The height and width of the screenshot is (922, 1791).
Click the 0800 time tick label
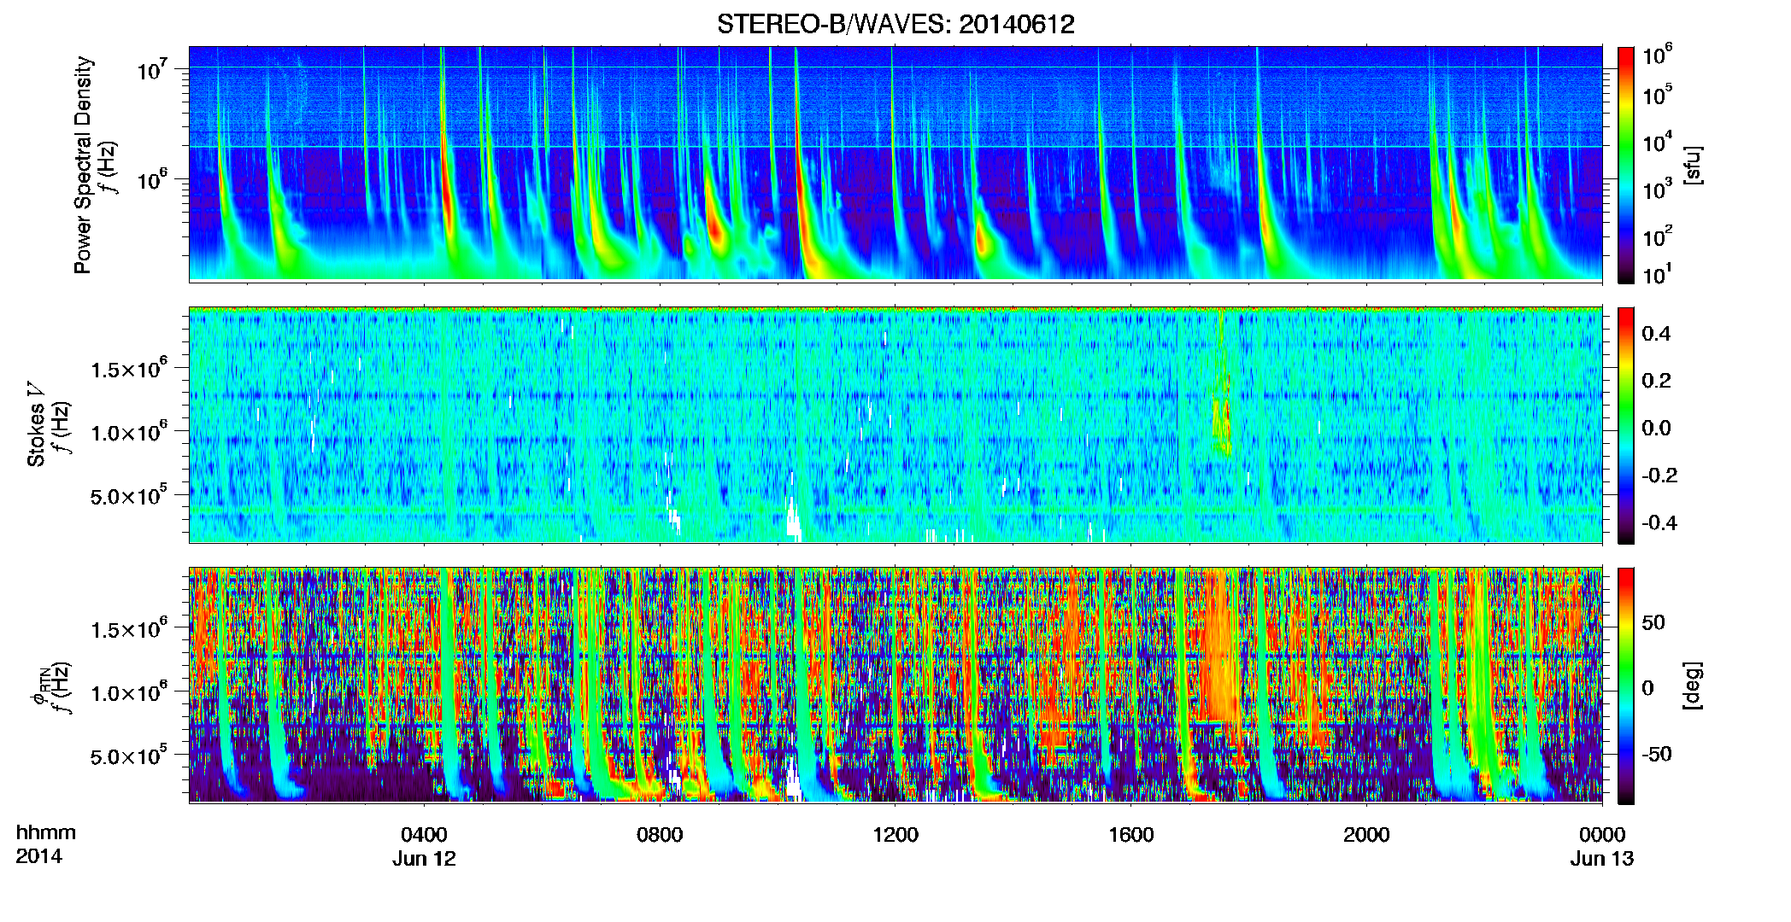tap(660, 834)
